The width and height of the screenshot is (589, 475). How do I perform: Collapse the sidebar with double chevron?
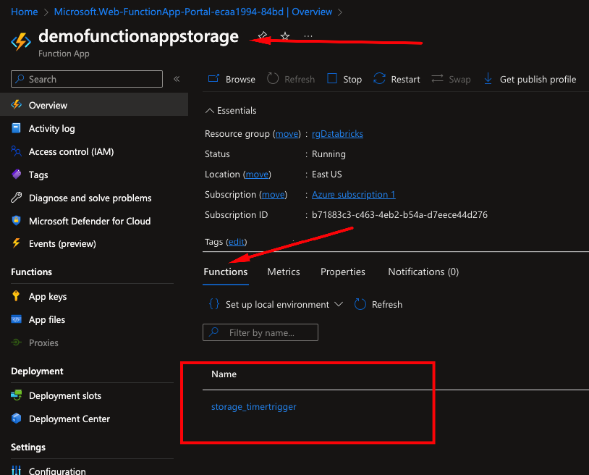[x=177, y=79]
